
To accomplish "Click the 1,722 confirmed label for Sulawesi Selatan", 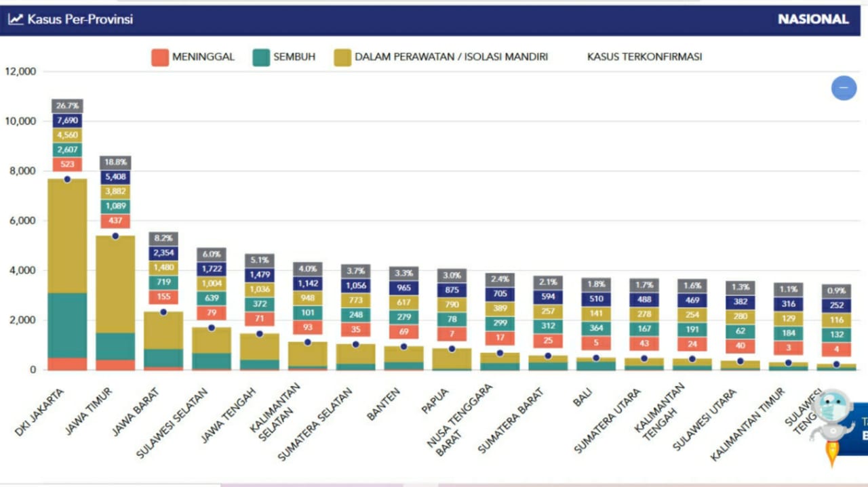I will (x=212, y=269).
